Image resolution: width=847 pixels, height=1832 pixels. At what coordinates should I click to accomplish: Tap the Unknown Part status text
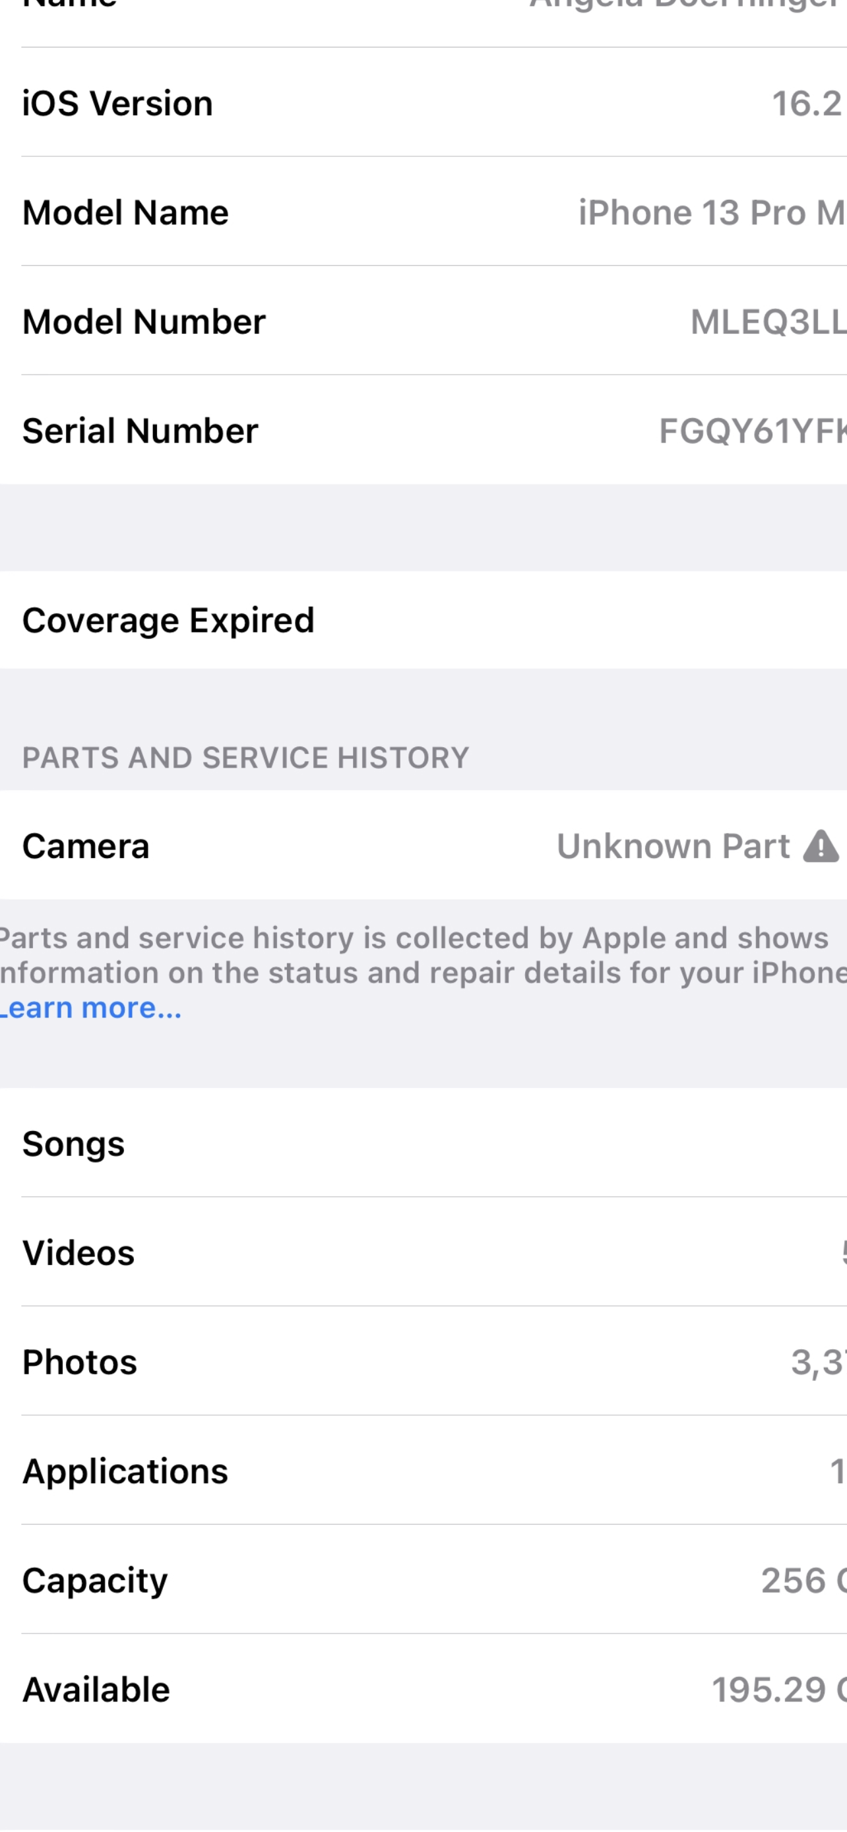click(x=672, y=846)
